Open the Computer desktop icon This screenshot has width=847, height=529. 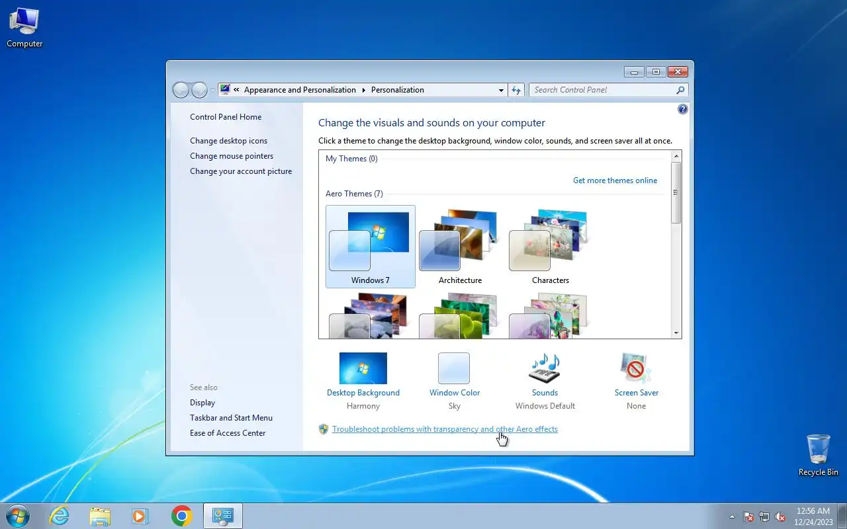[24, 28]
